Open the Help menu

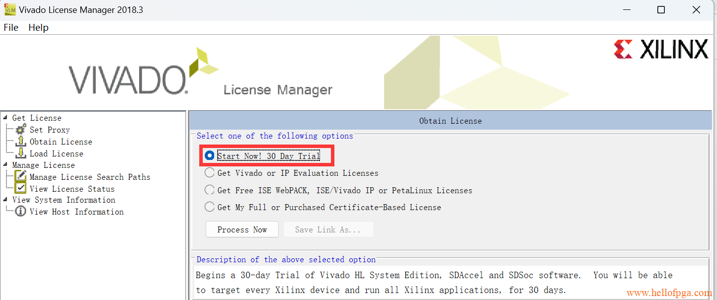tap(38, 27)
